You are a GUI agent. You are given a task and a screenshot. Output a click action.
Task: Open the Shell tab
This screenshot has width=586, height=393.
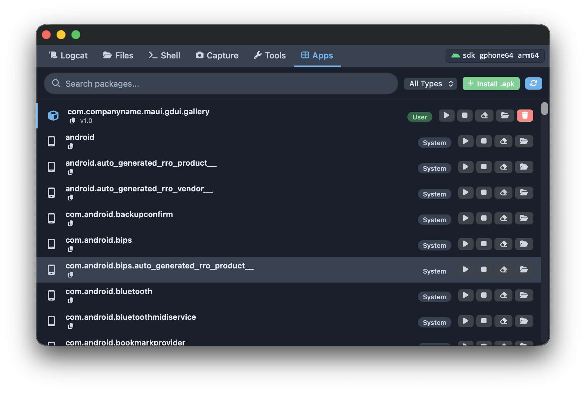164,56
